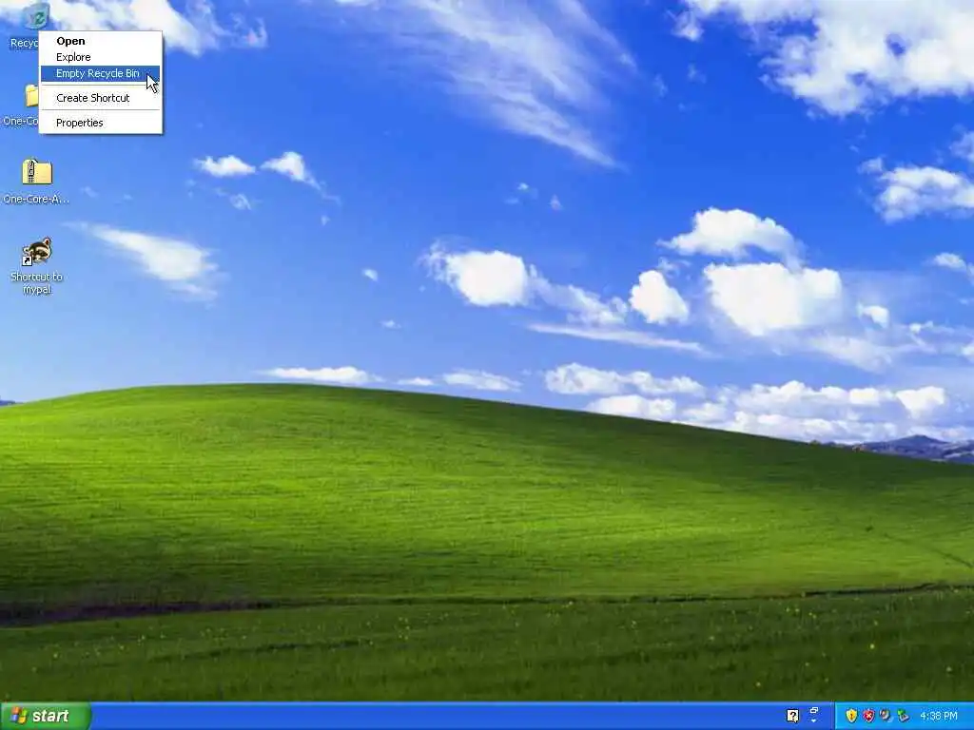Open language bar options down arrow
Image resolution: width=974 pixels, height=730 pixels.
click(814, 721)
